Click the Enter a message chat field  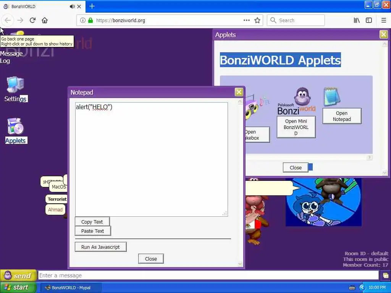(x=208, y=275)
